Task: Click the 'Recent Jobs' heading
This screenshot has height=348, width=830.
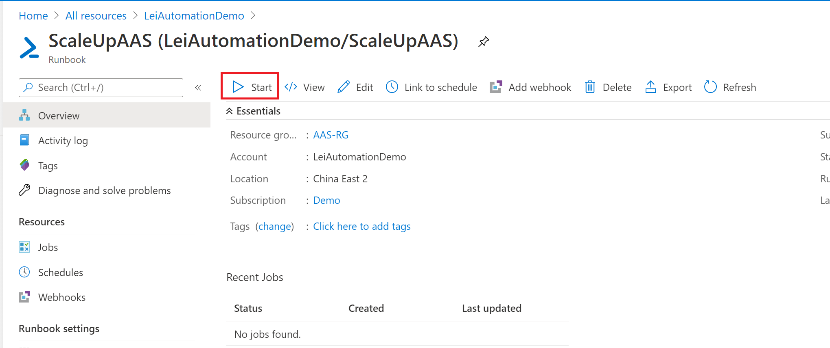Action: (x=255, y=277)
